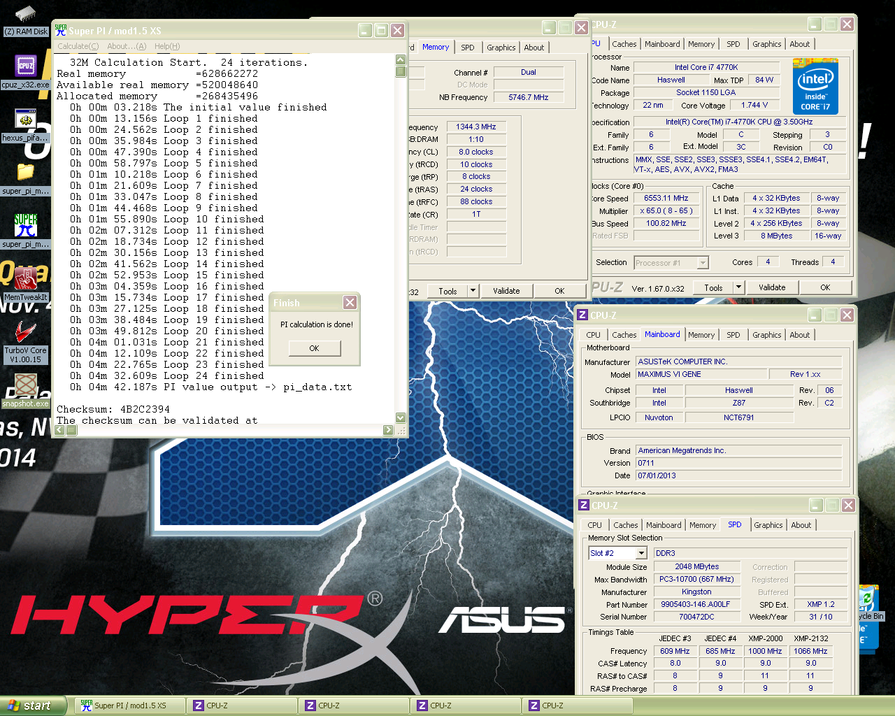Click the 1344.3 MHz DRAM frequency value
The image size is (895, 716).
pyautogui.click(x=476, y=127)
